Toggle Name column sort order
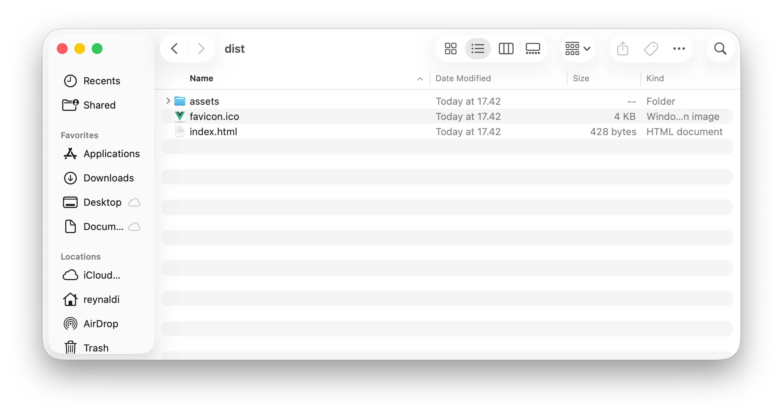Viewport: 783px width, 416px height. click(x=201, y=78)
